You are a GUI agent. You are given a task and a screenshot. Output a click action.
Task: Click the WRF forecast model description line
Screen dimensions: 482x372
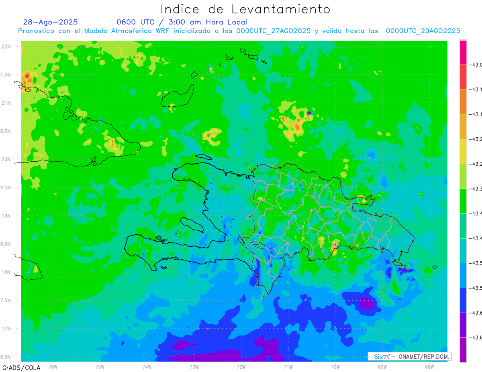tap(239, 31)
